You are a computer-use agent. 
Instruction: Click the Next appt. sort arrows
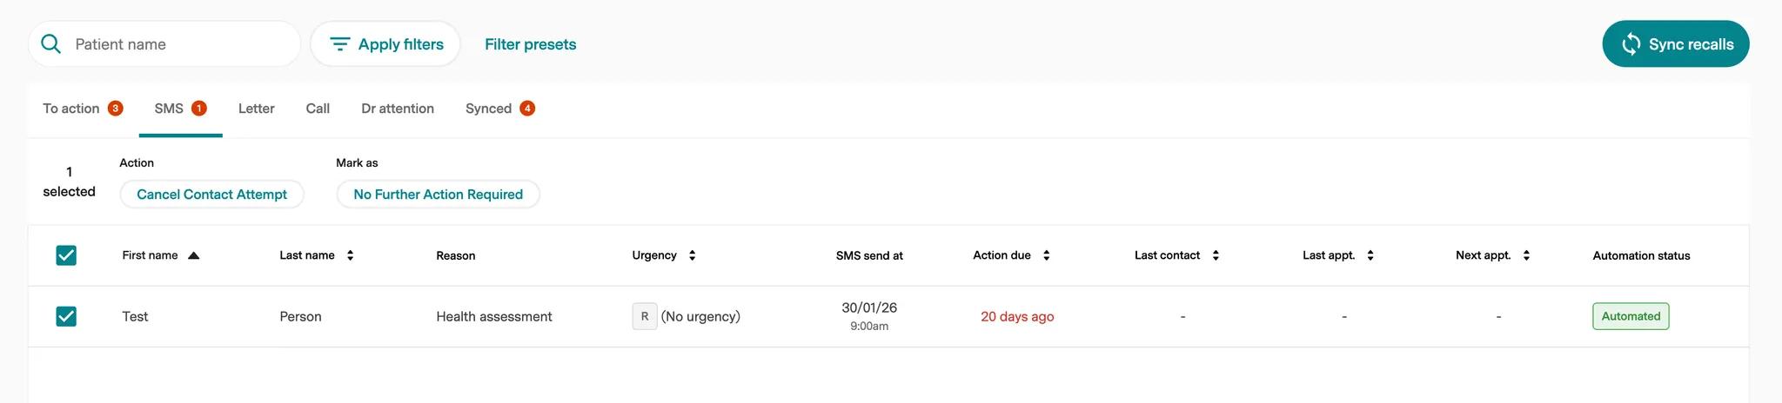coord(1526,255)
